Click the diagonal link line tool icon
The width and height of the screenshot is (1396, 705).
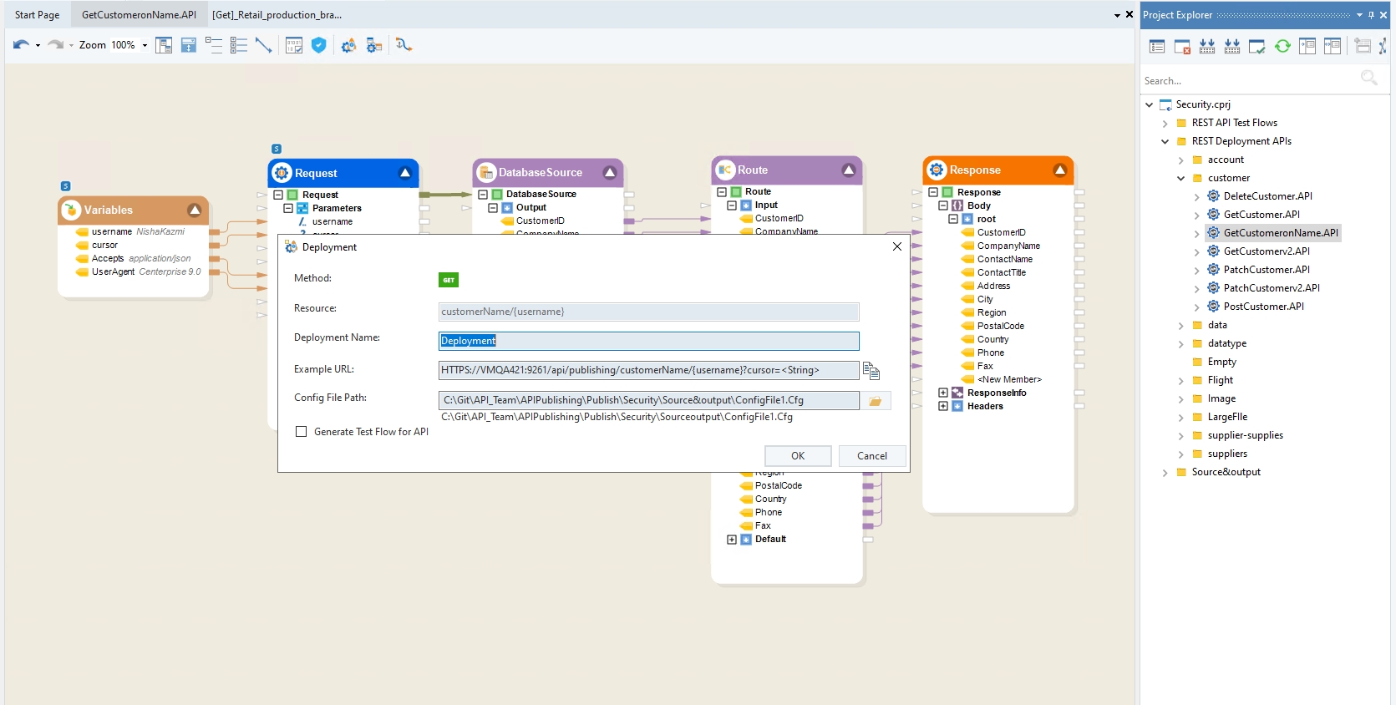point(264,45)
